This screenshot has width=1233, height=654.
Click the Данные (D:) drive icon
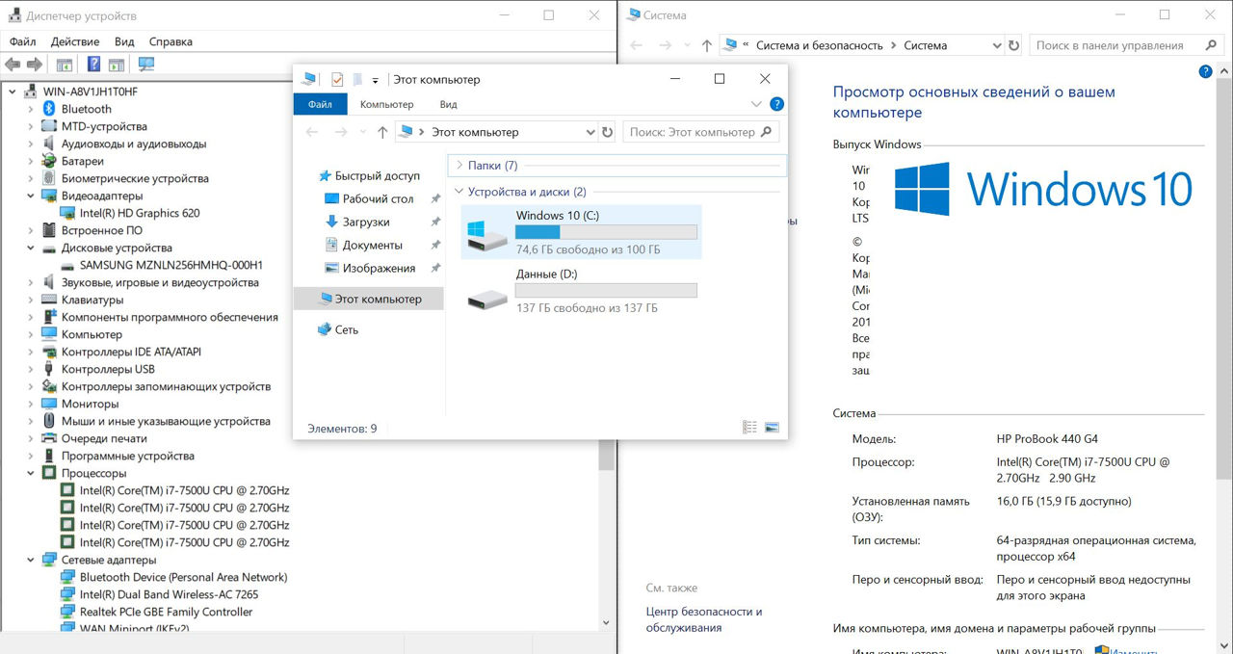click(487, 293)
